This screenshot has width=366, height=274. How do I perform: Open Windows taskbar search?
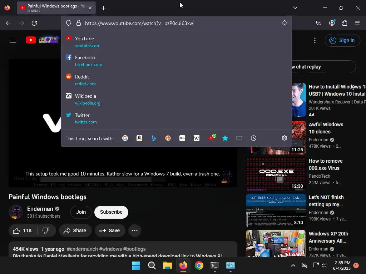click(x=152, y=265)
